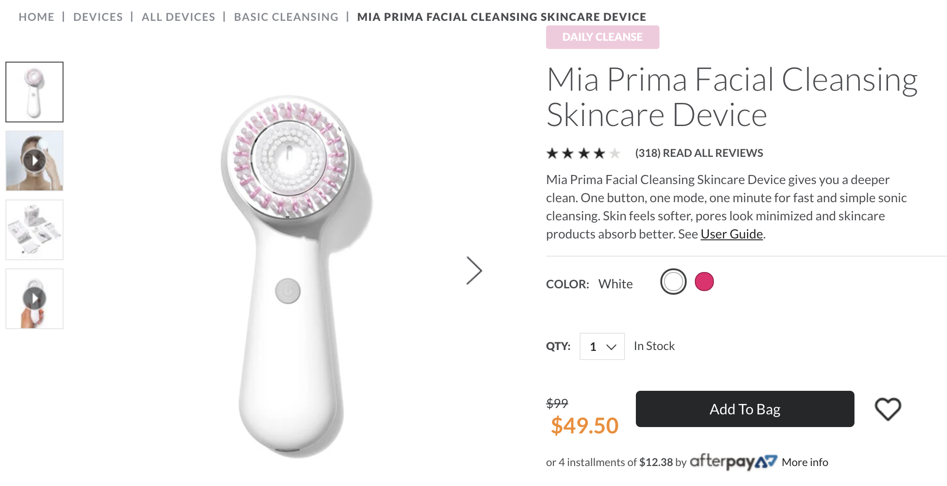Open Devices breadcrumb link
Screen dimensions: 947x486
98,17
